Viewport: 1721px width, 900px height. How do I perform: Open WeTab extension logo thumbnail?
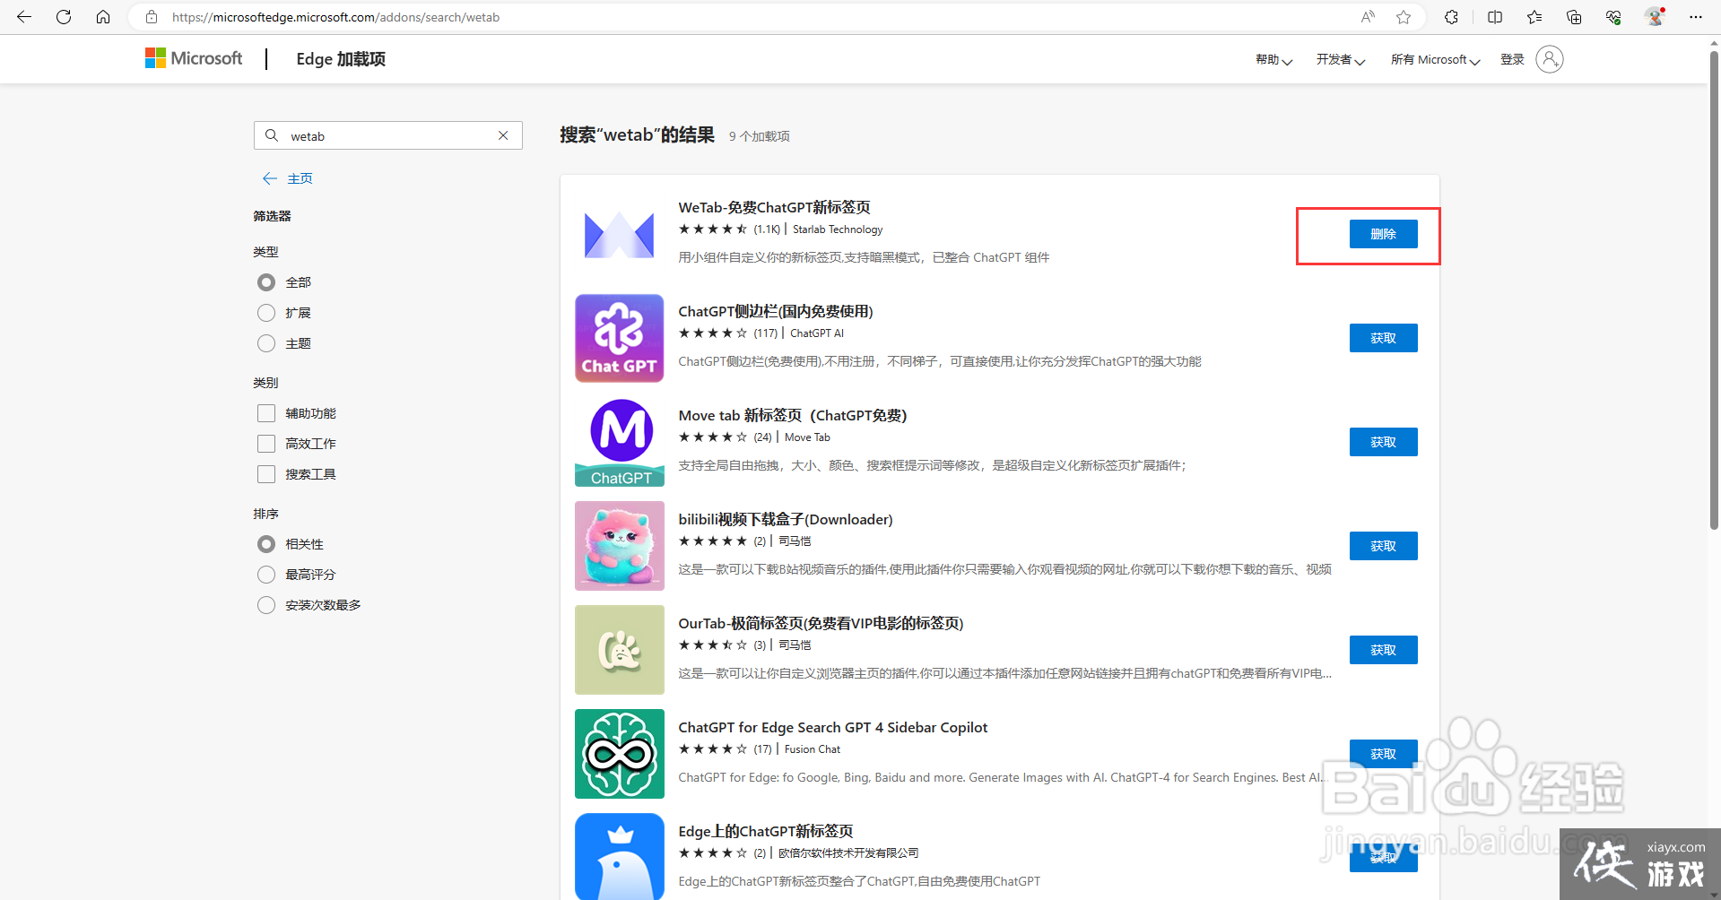click(x=619, y=235)
